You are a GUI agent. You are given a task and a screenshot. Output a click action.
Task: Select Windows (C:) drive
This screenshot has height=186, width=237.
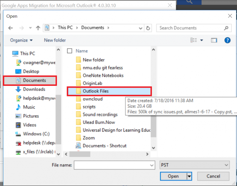tap(32, 134)
